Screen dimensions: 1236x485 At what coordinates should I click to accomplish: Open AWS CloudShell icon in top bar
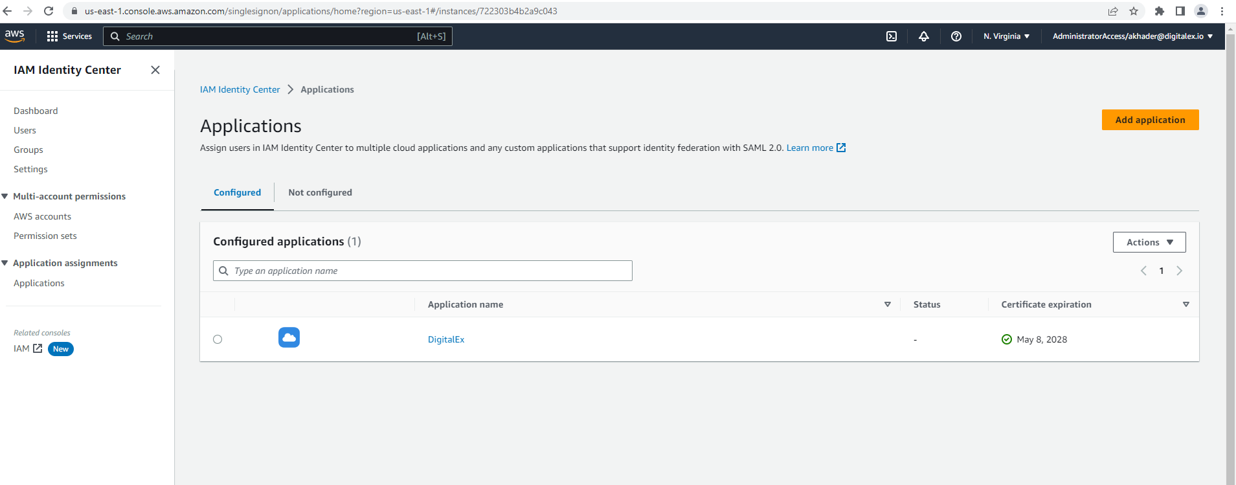click(892, 36)
